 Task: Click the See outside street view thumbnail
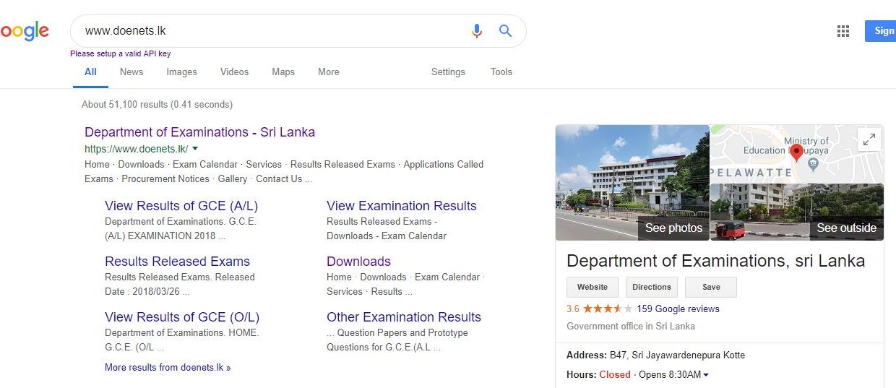click(x=797, y=212)
